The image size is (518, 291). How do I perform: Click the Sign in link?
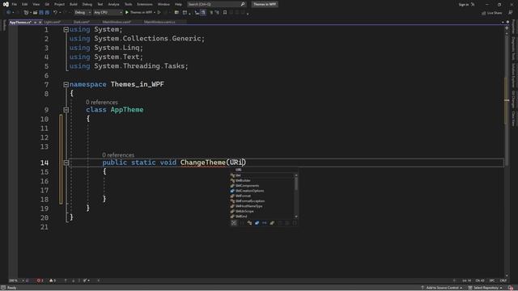click(464, 5)
